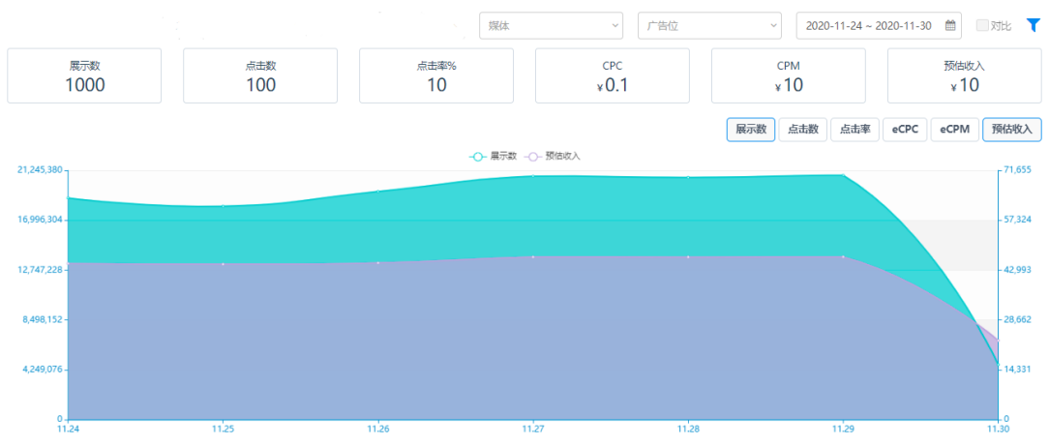Image resolution: width=1049 pixels, height=445 pixels.
Task: Click the 点击率% summary card
Action: pos(436,75)
